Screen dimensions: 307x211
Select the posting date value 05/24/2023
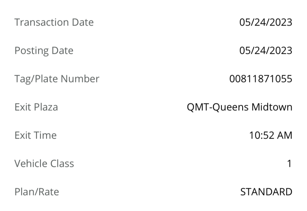(266, 50)
